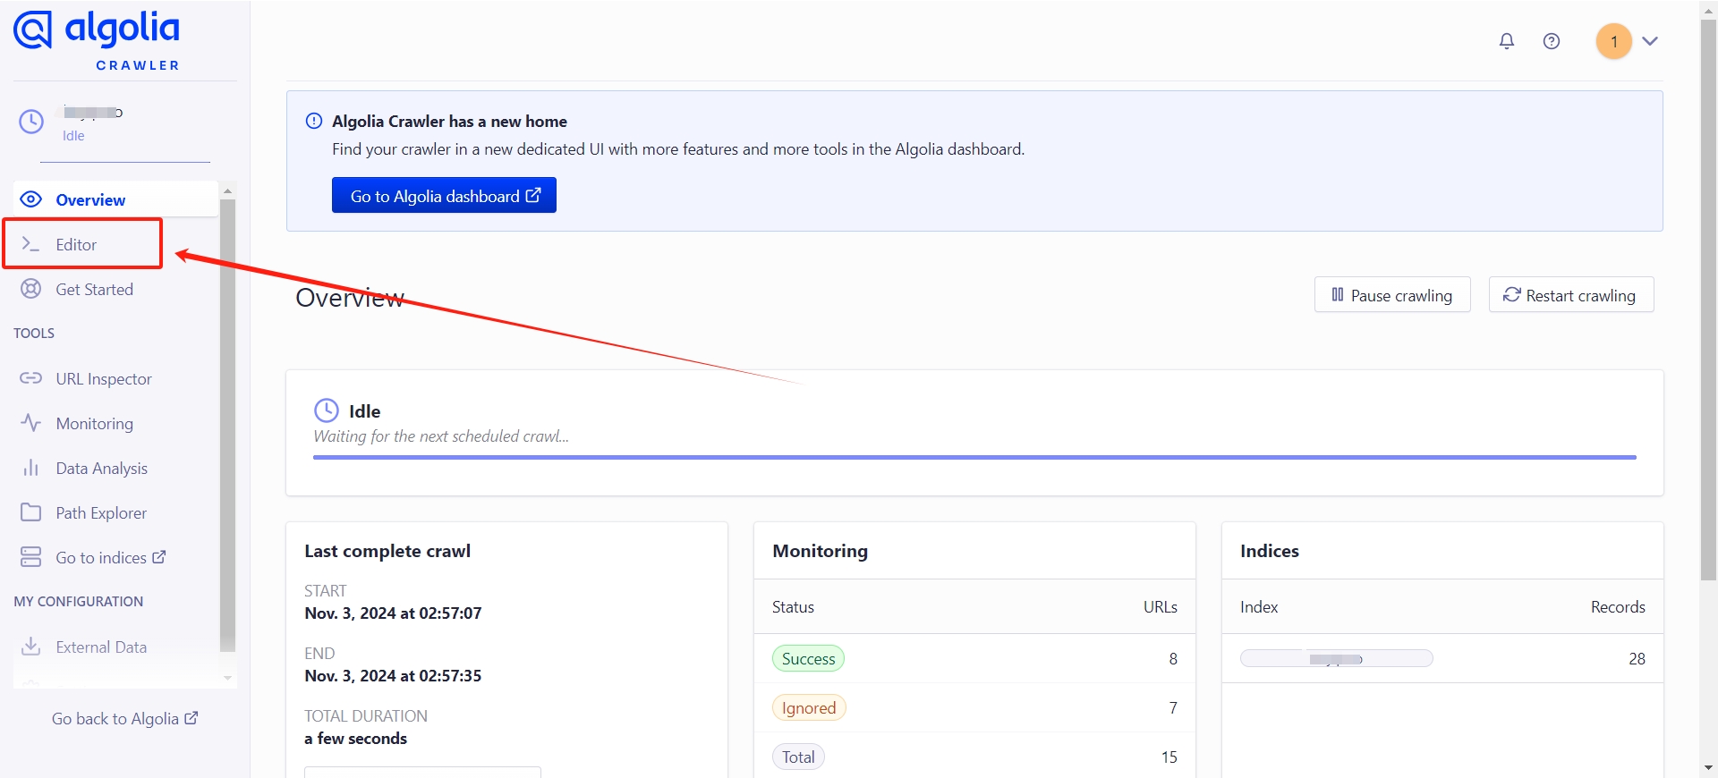
Task: Open the notifications bell
Action: (1507, 41)
